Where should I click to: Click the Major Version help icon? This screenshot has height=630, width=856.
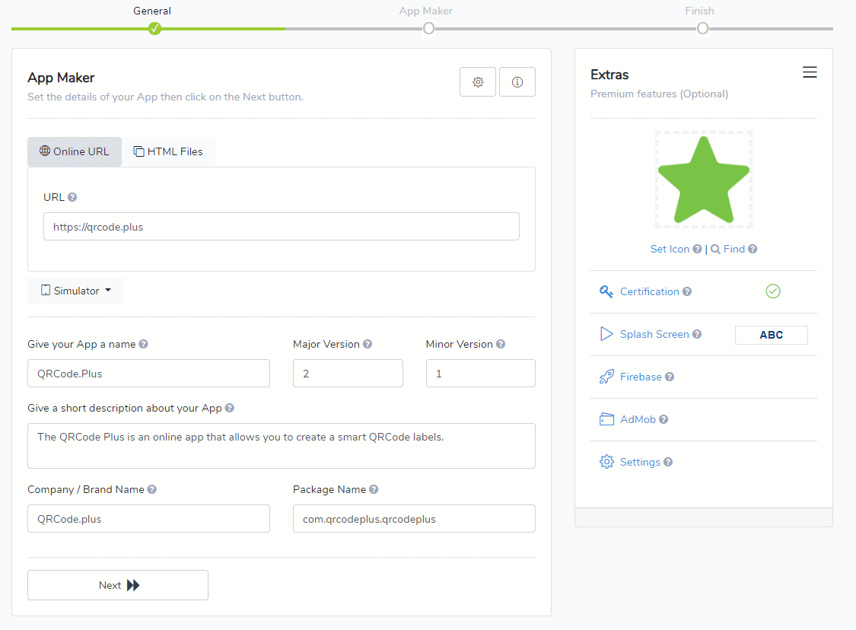tap(368, 344)
